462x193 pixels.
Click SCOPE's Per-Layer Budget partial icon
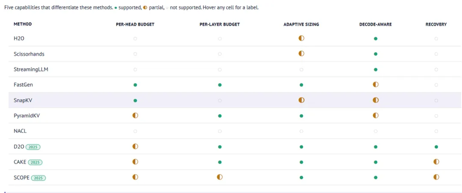click(220, 177)
